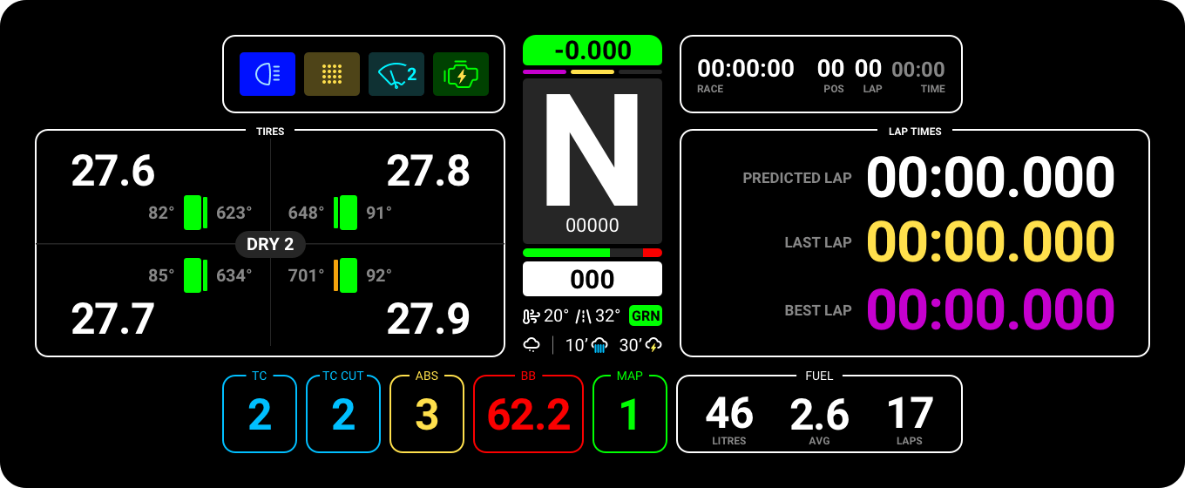Screen dimensions: 1185x488
Task: Click the green engine ignition icon
Action: point(461,74)
